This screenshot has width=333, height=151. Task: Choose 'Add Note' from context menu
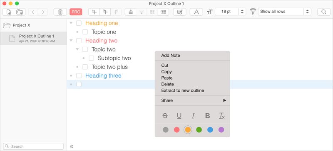[x=192, y=56]
